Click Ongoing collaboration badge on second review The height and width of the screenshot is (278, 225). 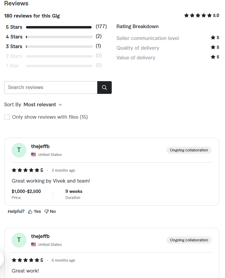(189, 240)
